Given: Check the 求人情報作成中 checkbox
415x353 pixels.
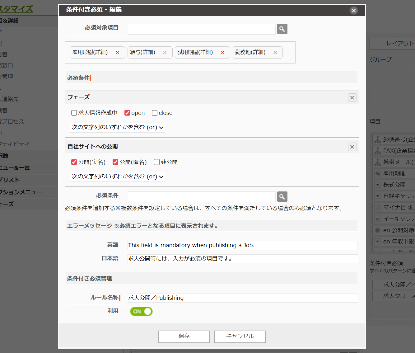Looking at the screenshot, I should point(74,113).
